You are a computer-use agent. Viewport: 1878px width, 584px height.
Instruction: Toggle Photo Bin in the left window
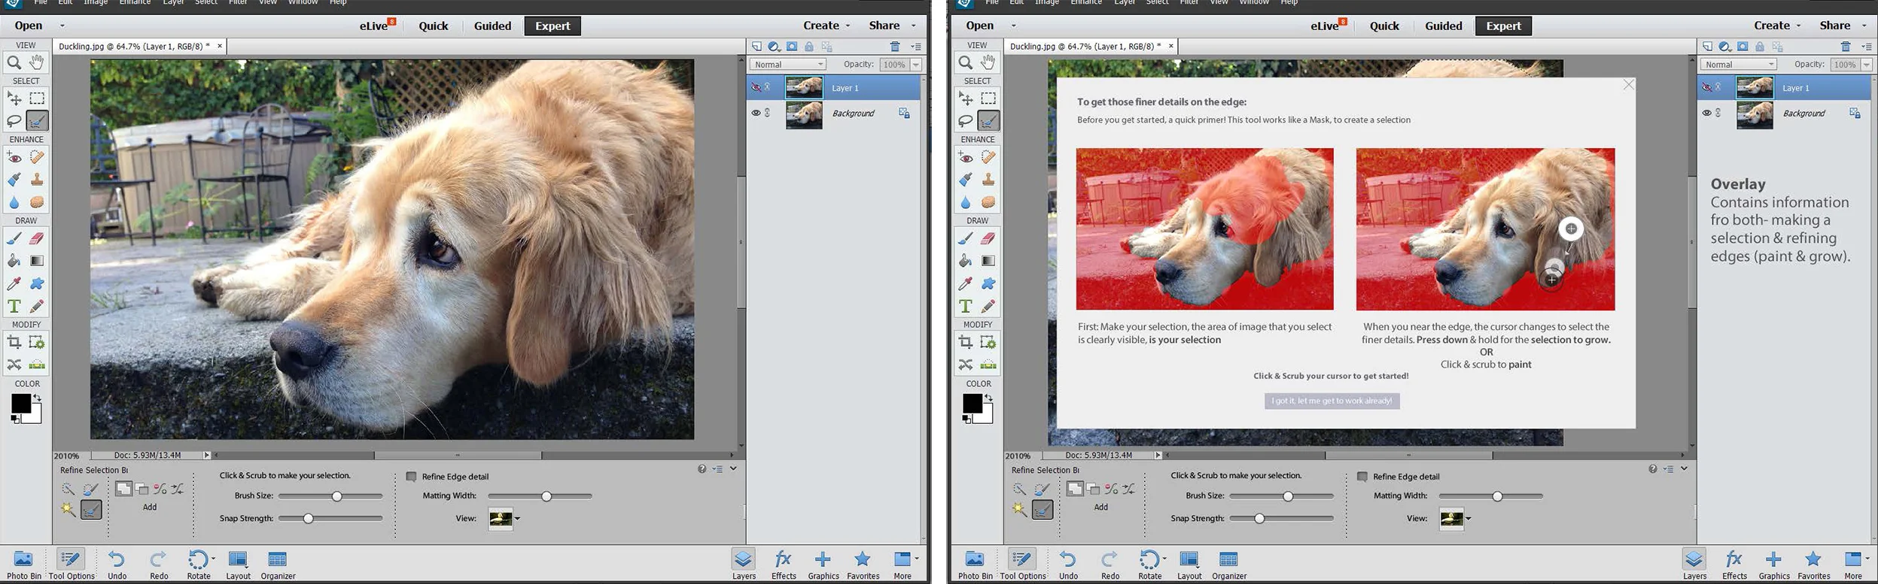coord(24,565)
